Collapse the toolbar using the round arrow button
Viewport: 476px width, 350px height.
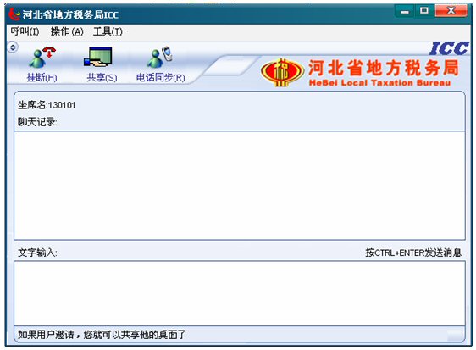click(x=13, y=47)
